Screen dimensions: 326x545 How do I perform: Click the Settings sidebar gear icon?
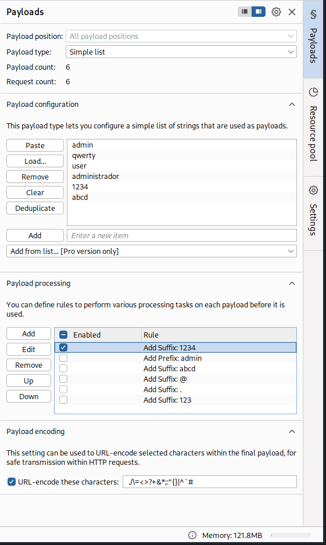[x=313, y=190]
